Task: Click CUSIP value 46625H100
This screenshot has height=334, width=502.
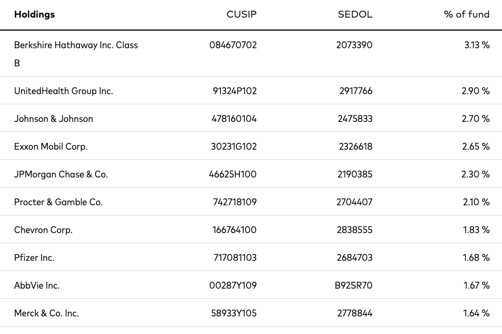Action: [233, 174]
